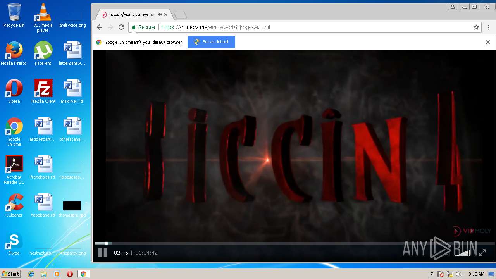Open Action Center flag in tray
Screen dimensions: 496x279
coord(441,274)
